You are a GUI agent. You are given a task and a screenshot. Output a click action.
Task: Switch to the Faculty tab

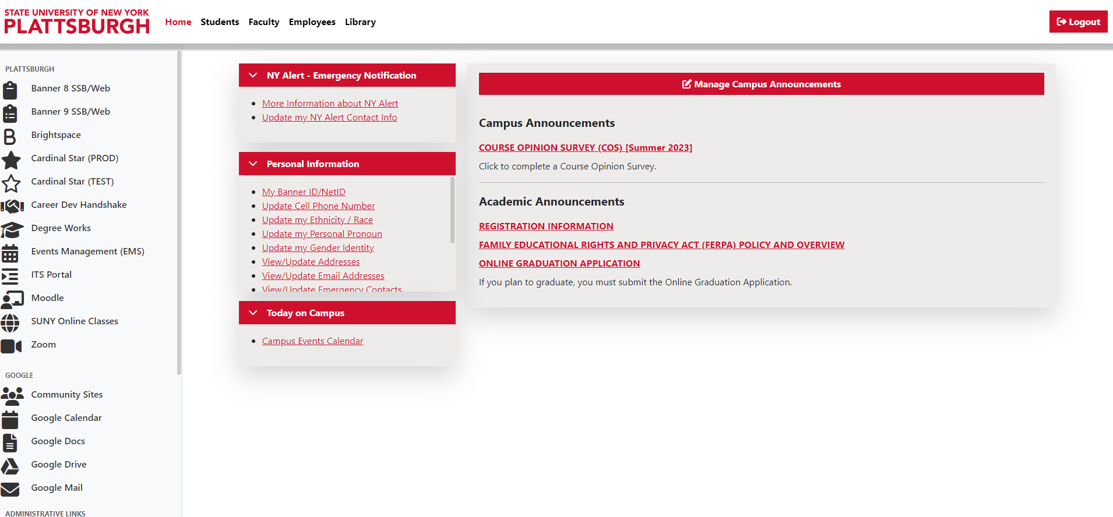[x=264, y=22]
